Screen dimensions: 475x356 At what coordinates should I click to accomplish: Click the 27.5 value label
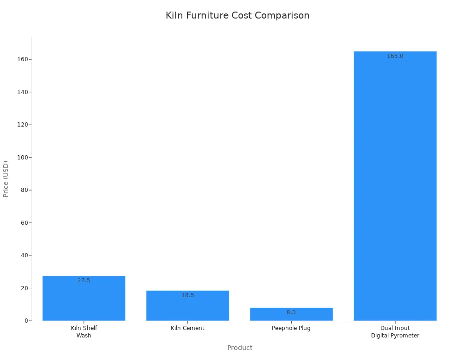click(x=83, y=280)
